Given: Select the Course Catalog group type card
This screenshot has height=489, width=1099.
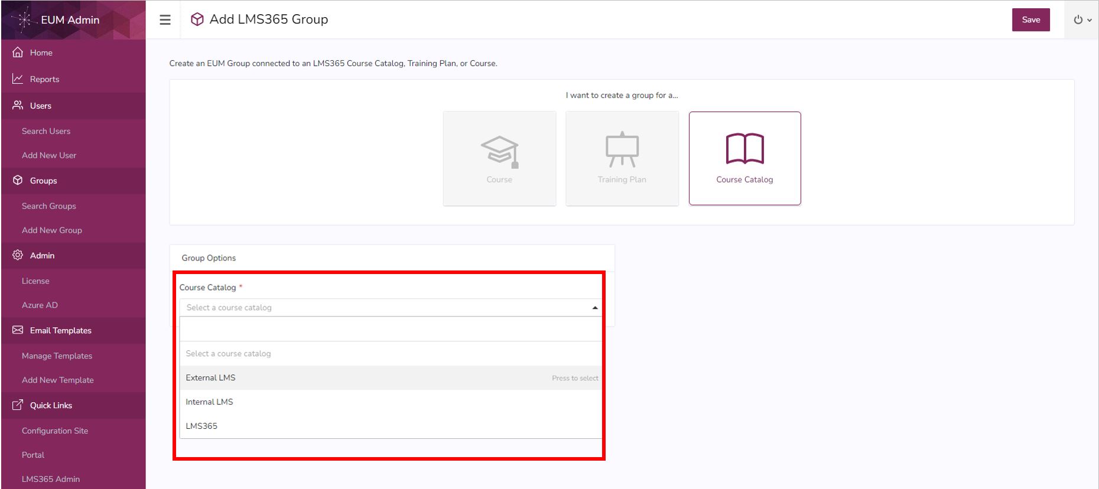Looking at the screenshot, I should pos(744,158).
